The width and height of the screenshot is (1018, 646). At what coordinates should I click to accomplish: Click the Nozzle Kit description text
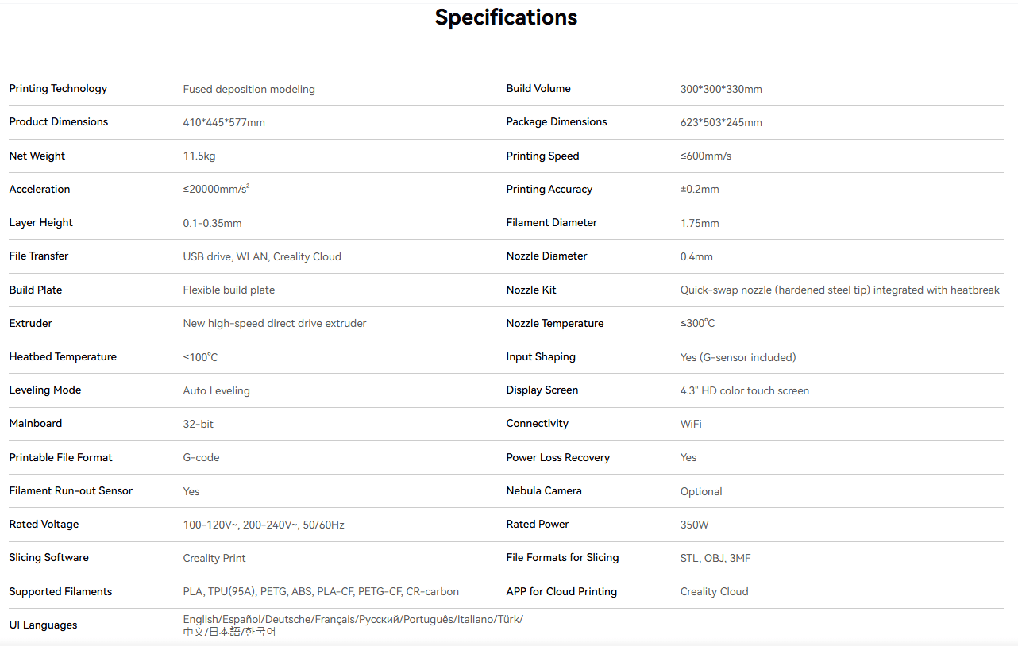839,290
